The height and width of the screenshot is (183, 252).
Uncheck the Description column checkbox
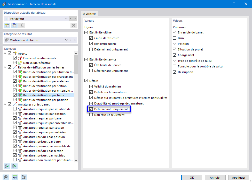tap(175, 72)
